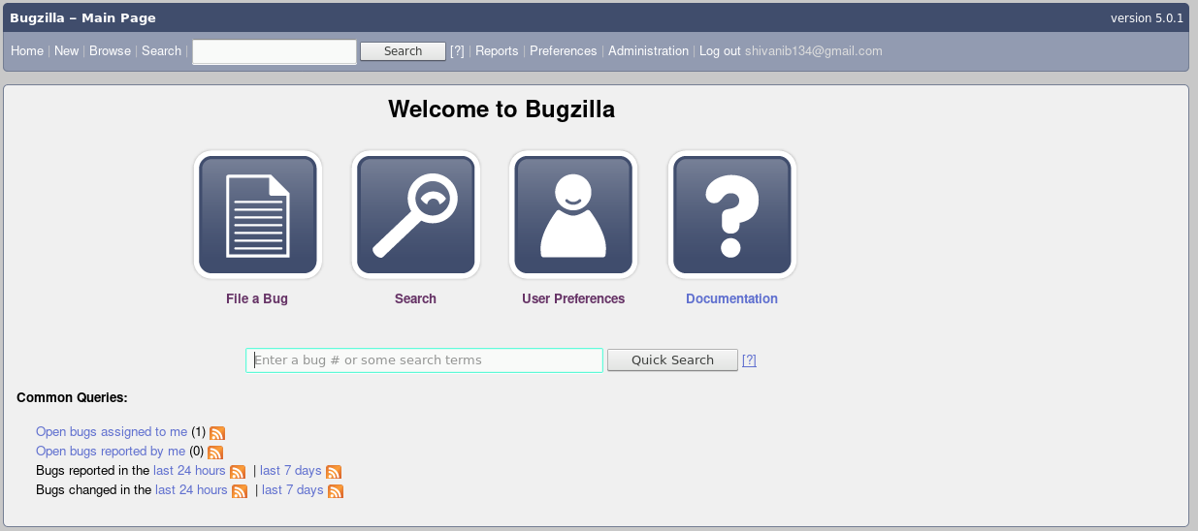Select Browse in the header bar

click(110, 51)
